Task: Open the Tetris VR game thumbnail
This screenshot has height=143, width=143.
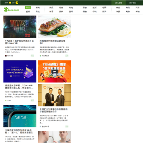Action: tap(20, 27)
